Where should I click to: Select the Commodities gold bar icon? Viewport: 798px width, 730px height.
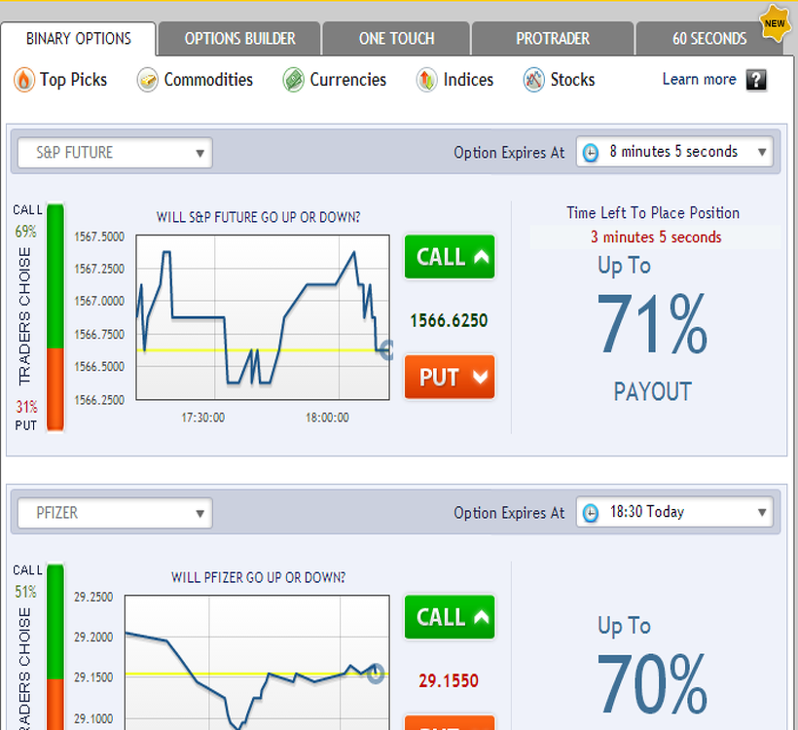coord(148,80)
